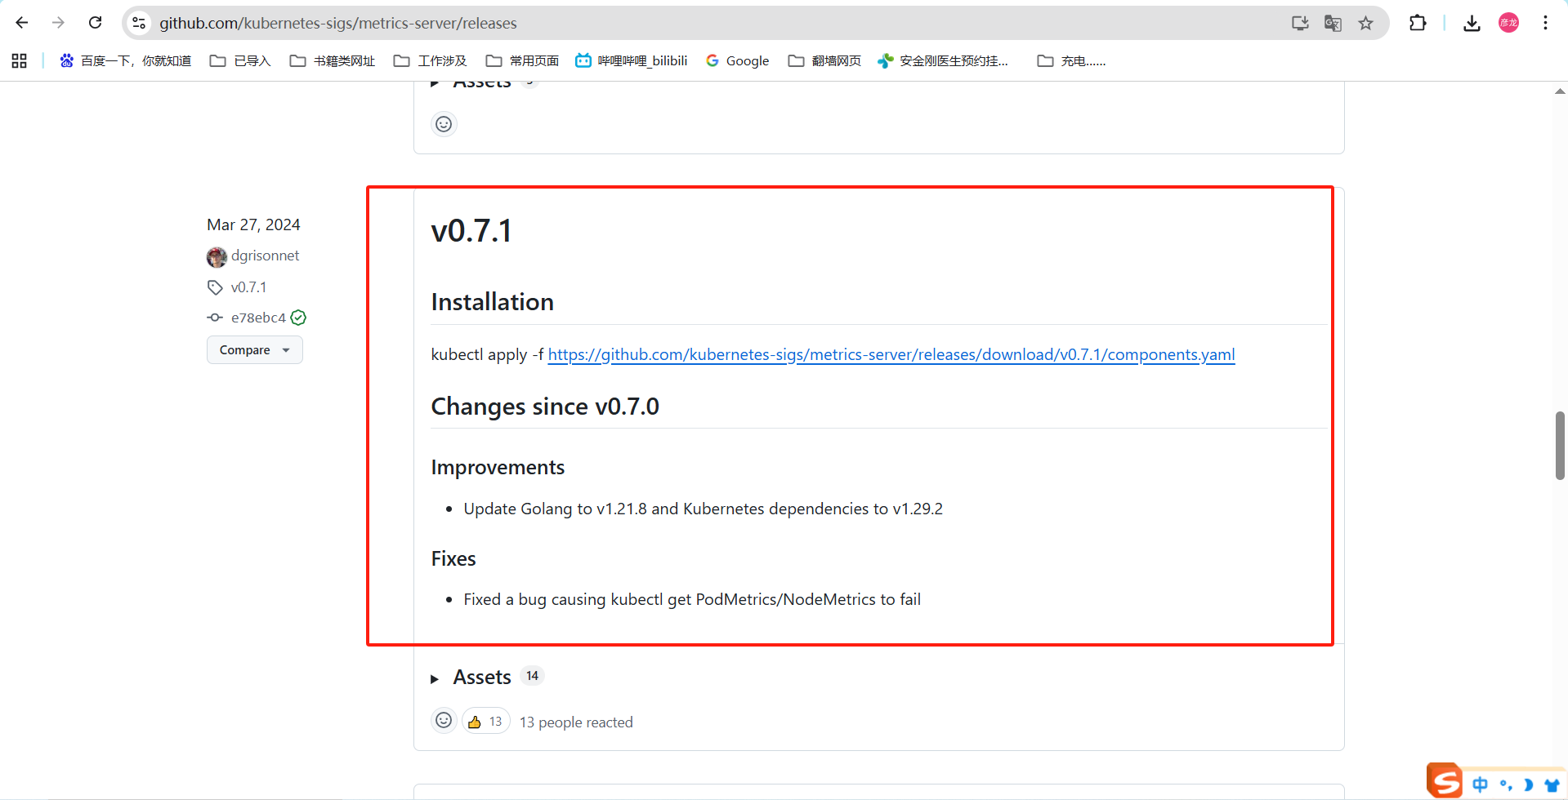
Task: Open site information icon in address bar
Action: (x=140, y=23)
